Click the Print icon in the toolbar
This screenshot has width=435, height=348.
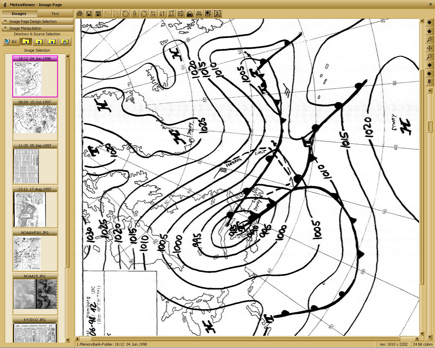click(80, 14)
